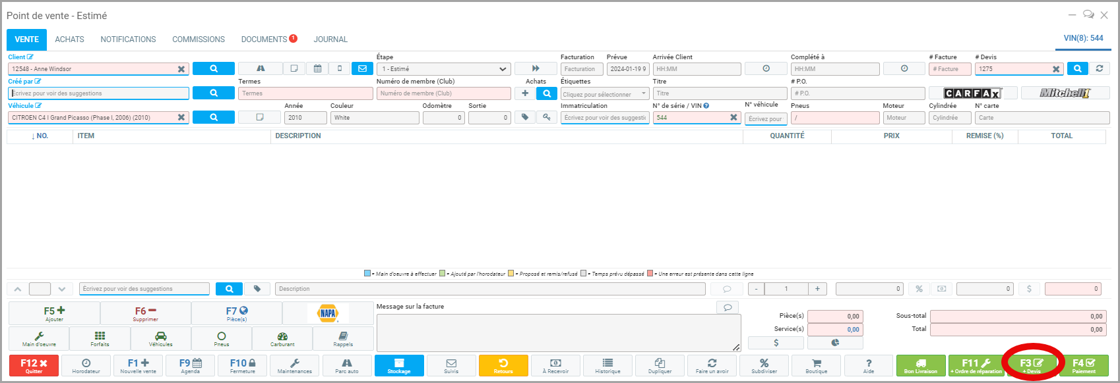Click the Bon Livraison truck button
This screenshot has width=1120, height=383.
click(921, 366)
